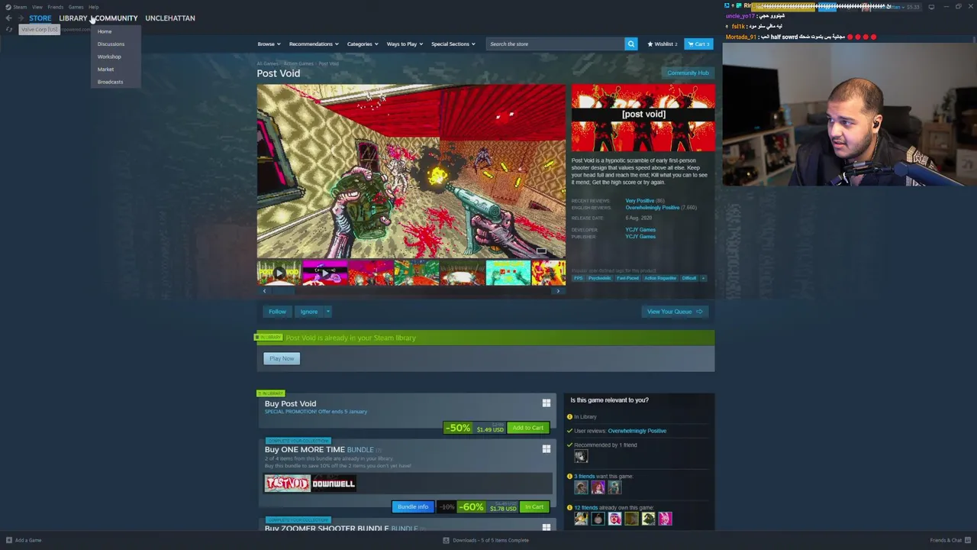Expand the Browse store menu
This screenshot has height=550, width=977.
coord(269,44)
